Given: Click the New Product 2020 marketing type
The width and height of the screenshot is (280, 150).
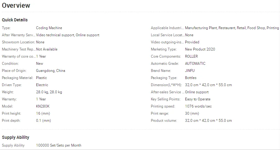Looking at the screenshot, I should pos(200,49).
